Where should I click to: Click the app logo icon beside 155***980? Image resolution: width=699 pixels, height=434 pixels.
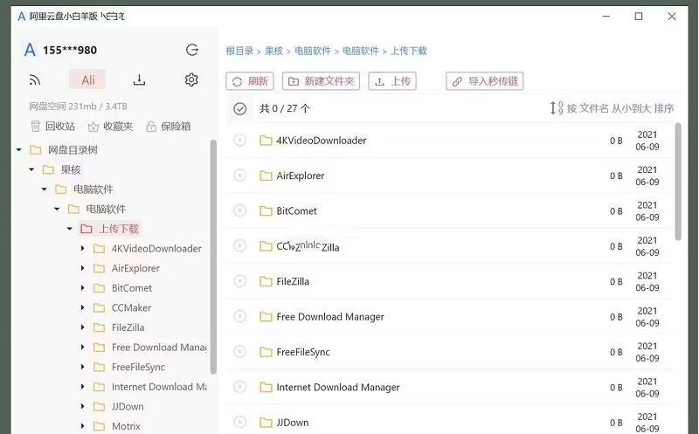[30, 50]
